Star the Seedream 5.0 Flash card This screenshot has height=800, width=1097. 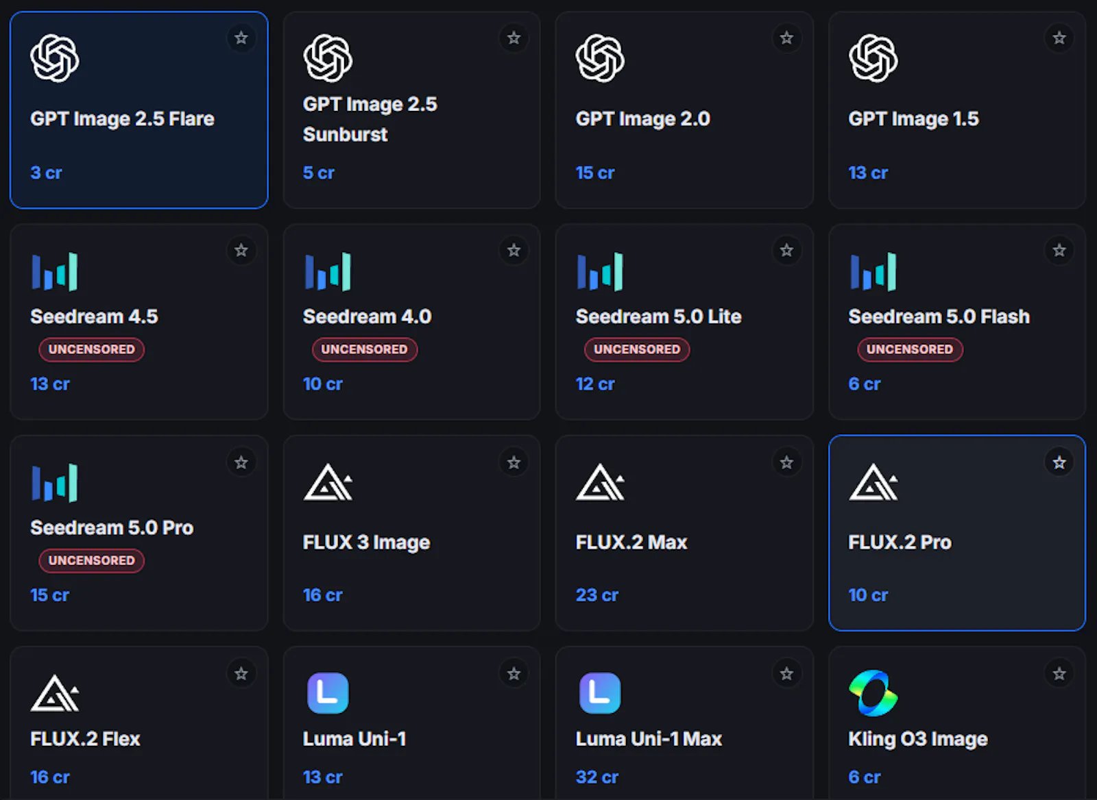click(1059, 251)
